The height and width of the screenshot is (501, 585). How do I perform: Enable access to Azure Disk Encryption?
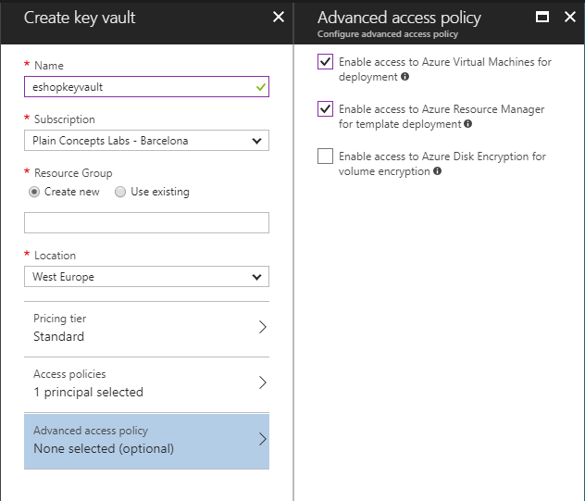(325, 157)
